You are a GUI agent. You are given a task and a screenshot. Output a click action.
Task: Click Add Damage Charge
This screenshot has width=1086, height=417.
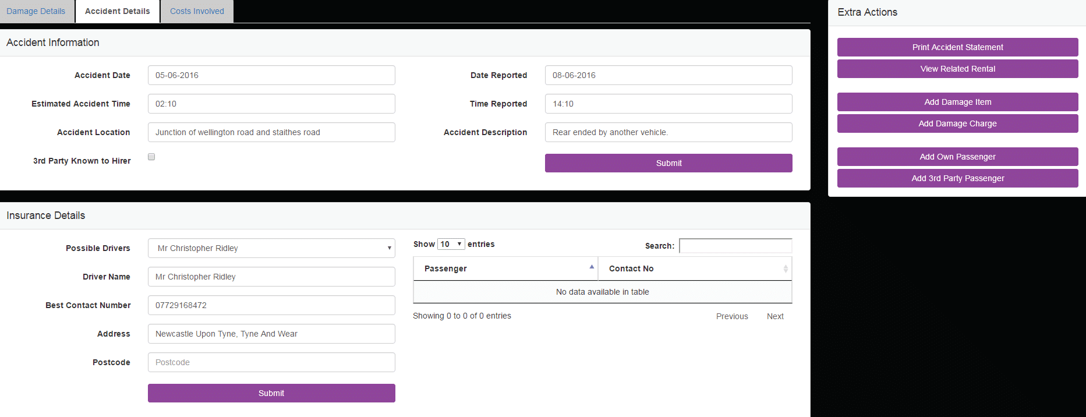[x=957, y=123]
